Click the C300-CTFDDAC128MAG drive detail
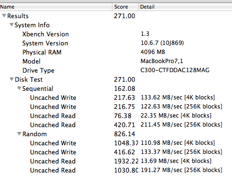 175,70
